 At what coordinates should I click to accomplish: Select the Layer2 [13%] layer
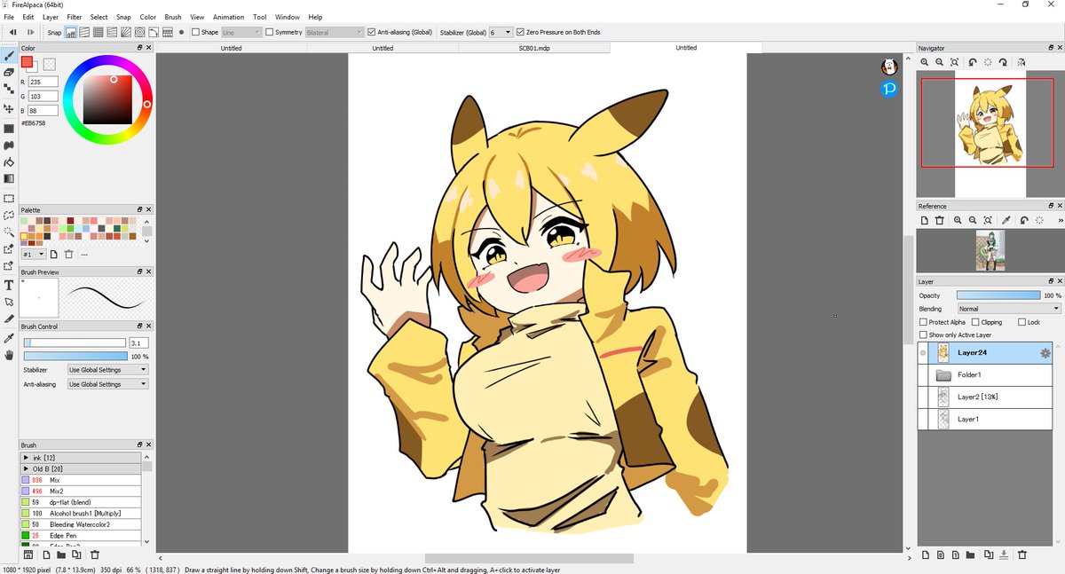[985, 397]
